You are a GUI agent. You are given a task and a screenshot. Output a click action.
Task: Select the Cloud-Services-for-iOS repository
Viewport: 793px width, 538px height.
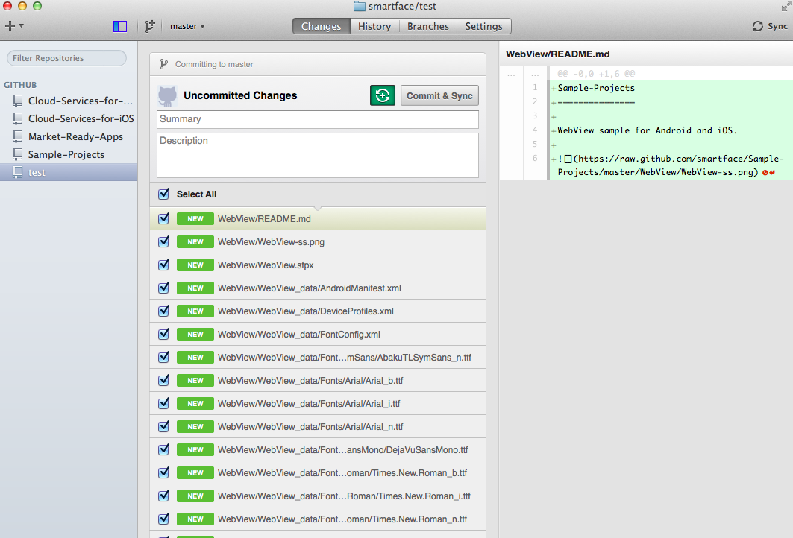point(69,118)
